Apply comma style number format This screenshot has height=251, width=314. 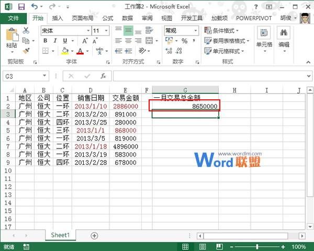click(194, 41)
